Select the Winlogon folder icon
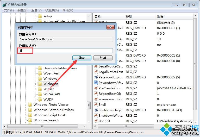The image size is (200, 137). 40,84
